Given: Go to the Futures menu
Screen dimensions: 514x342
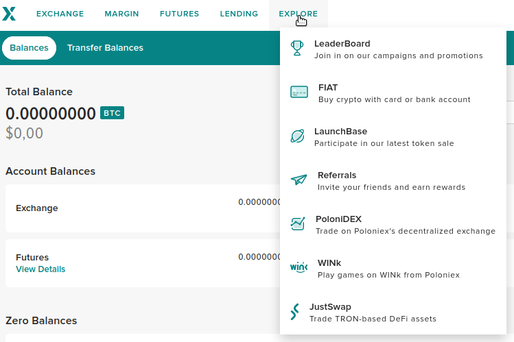Looking at the screenshot, I should 179,14.
